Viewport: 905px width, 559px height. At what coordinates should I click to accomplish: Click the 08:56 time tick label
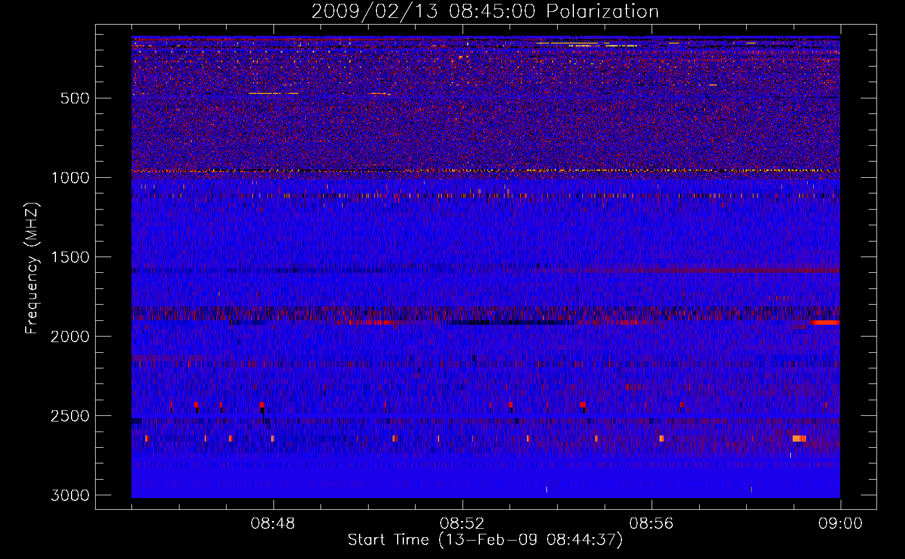[x=651, y=524]
